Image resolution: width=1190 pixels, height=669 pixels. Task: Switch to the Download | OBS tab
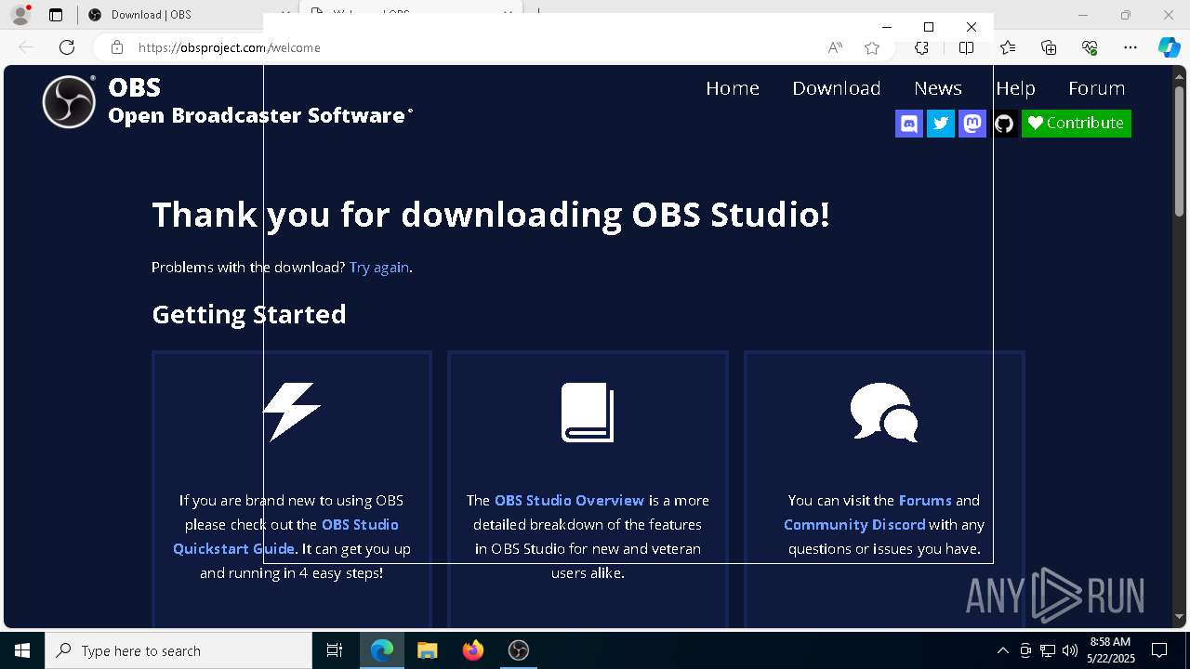[151, 15]
